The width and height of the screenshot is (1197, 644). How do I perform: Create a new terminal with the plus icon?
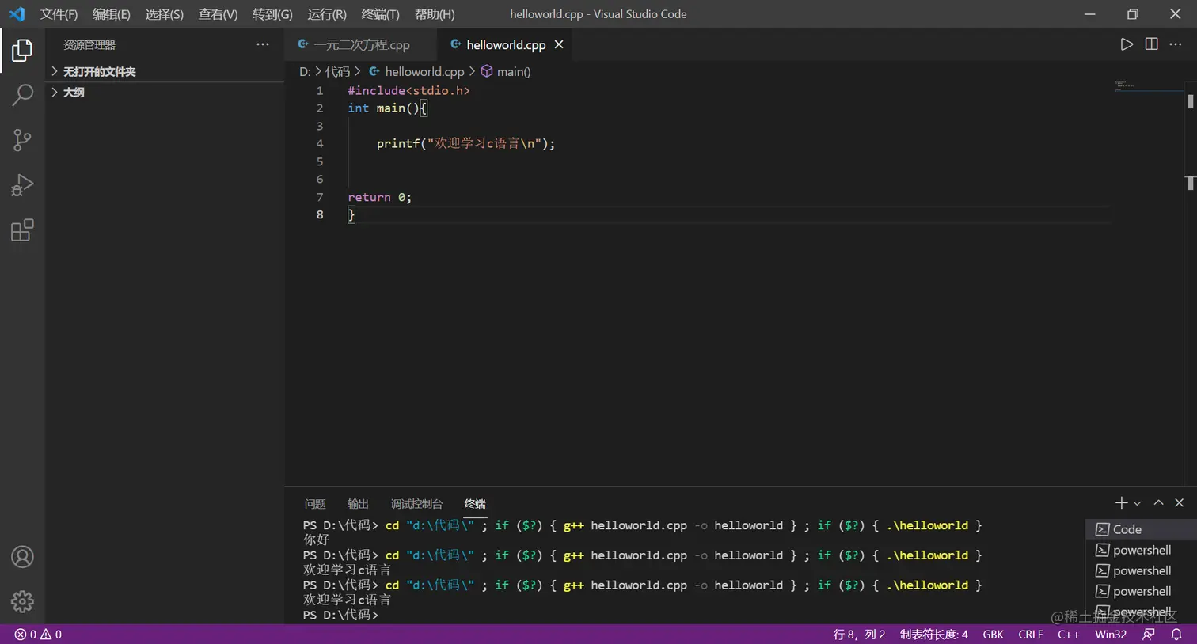1121,502
